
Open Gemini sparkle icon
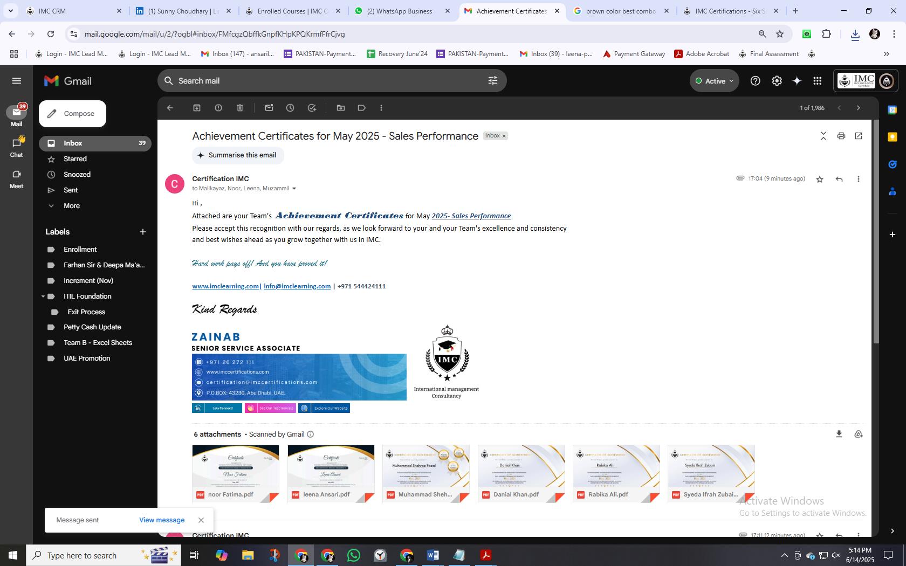(x=797, y=81)
